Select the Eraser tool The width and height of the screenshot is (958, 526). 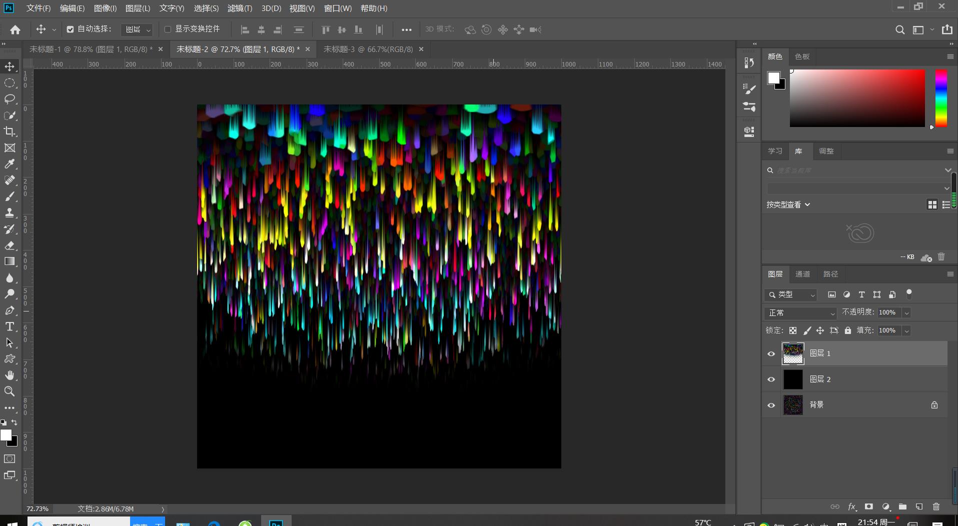click(10, 245)
